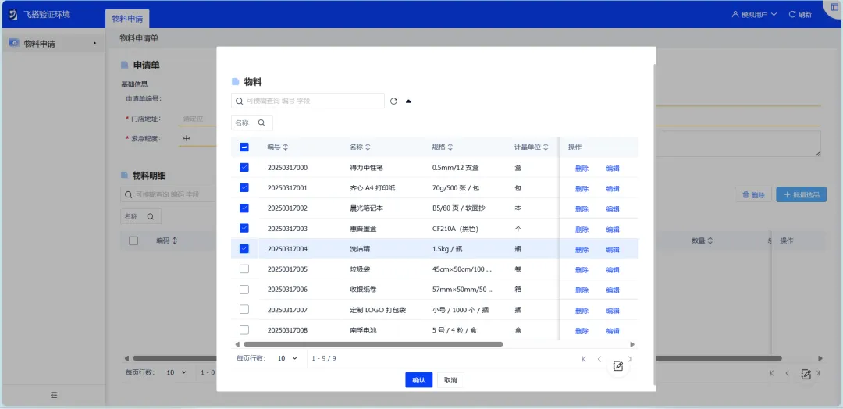
Task: Click the 刷新 label in the top bar
Action: (805, 15)
